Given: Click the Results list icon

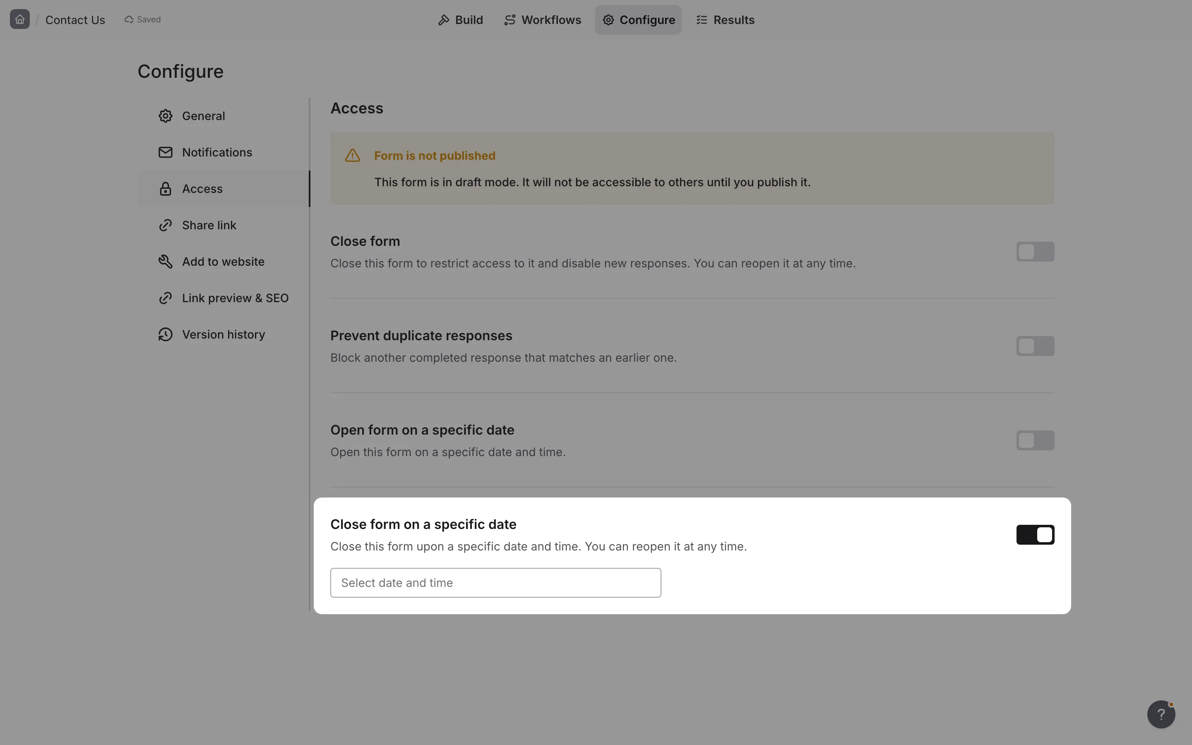Looking at the screenshot, I should click(x=702, y=20).
